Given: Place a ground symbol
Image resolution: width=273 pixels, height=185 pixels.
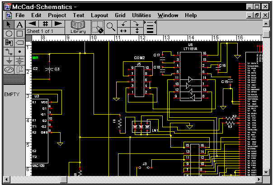Looking at the screenshot, I should tap(9, 60).
